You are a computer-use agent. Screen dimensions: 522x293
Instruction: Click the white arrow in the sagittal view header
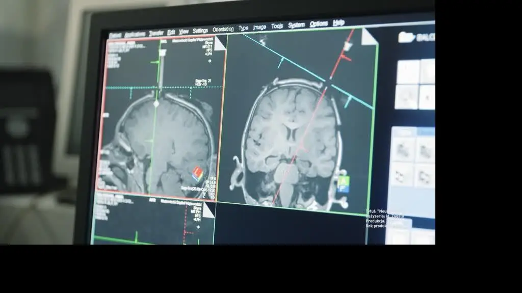(x=210, y=61)
